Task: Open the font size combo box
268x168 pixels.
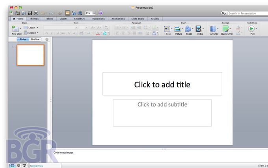Action: (x=84, y=27)
